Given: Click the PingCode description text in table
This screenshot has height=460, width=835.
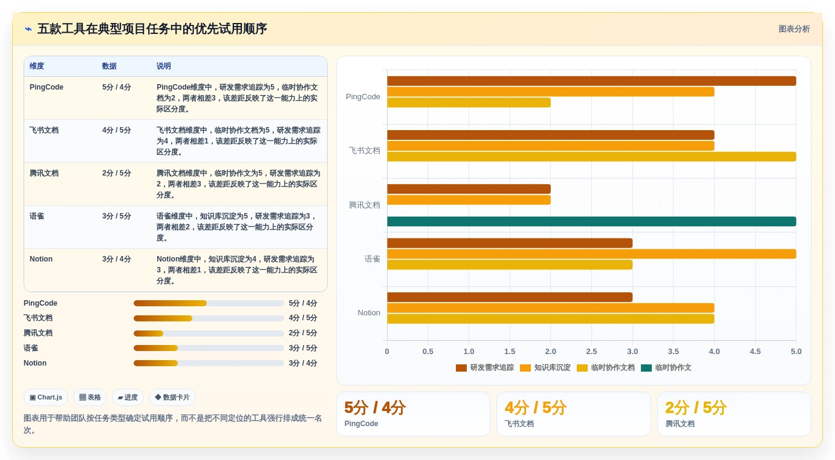Looking at the screenshot, I should [238, 98].
